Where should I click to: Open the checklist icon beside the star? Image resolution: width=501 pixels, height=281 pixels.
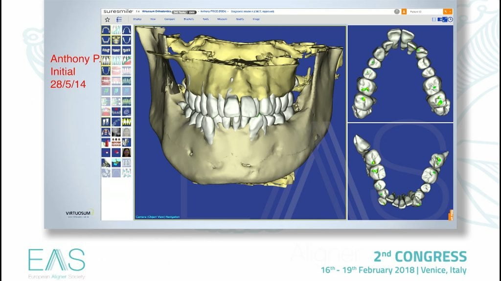[119, 20]
